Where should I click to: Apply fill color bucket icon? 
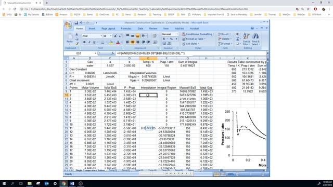pyautogui.click(x=111, y=42)
